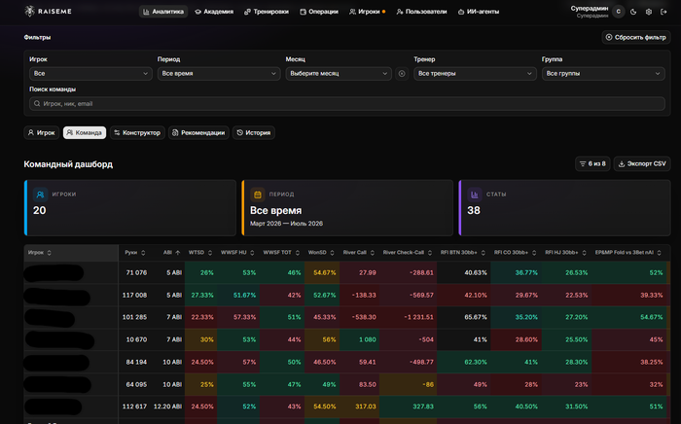The width and height of the screenshot is (681, 424).
Task: Open the Игрок filter dropdown
Action: coord(90,73)
